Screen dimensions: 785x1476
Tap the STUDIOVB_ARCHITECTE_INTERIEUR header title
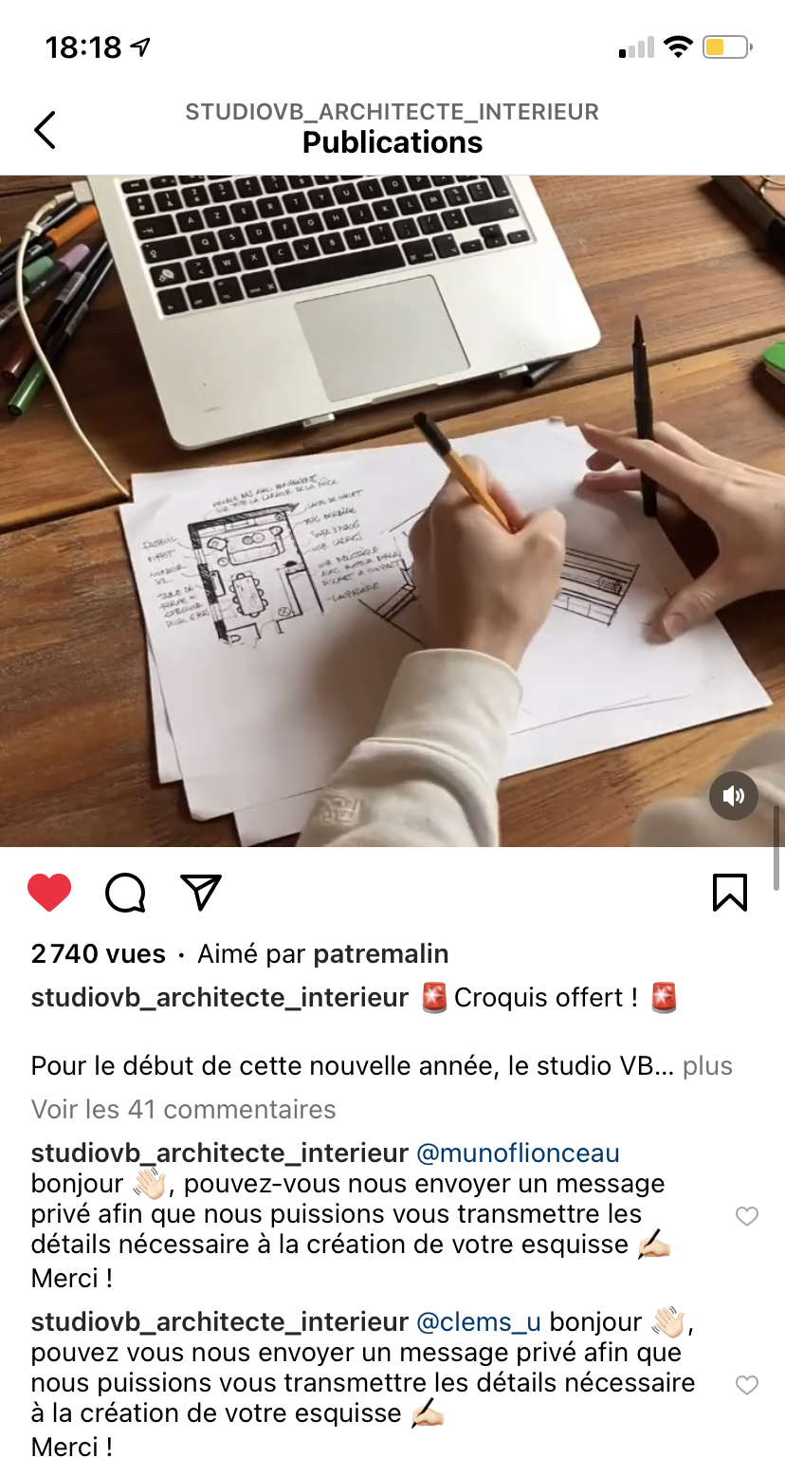click(x=392, y=112)
